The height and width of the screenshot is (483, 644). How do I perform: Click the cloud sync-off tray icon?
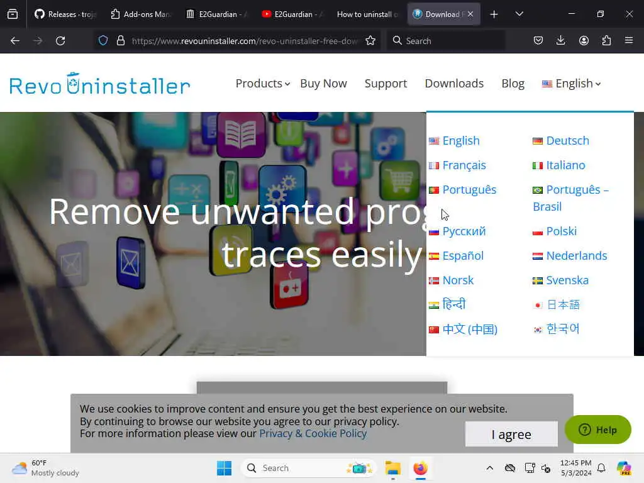click(510, 468)
